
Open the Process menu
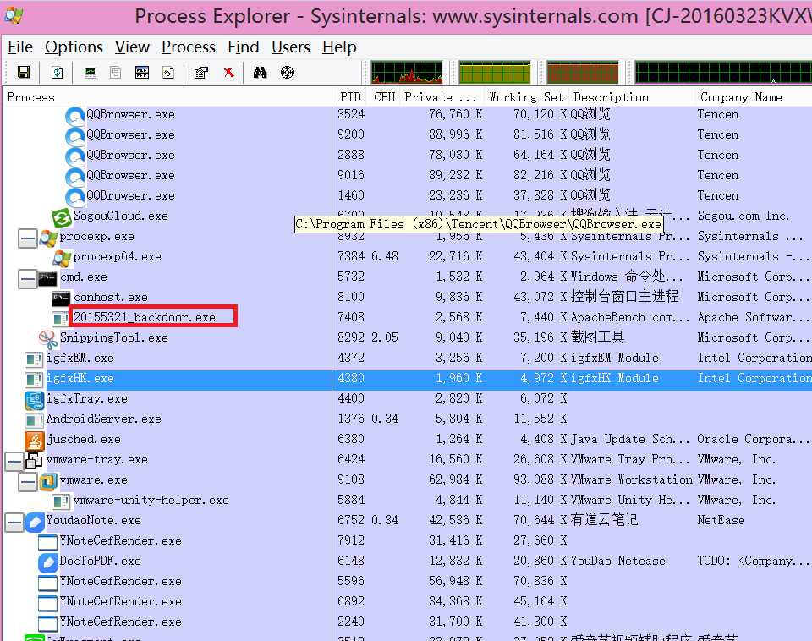pyautogui.click(x=189, y=47)
